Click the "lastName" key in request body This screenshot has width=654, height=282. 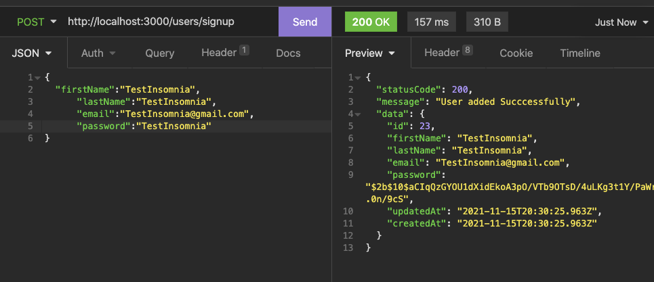click(104, 101)
